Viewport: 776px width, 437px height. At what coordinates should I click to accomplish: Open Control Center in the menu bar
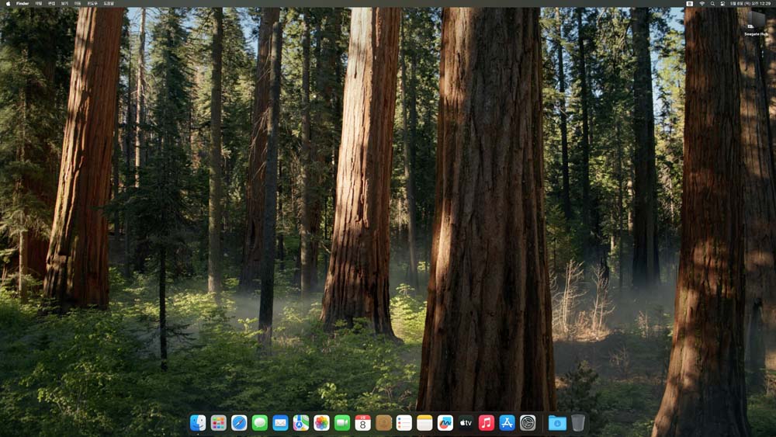tap(722, 3)
